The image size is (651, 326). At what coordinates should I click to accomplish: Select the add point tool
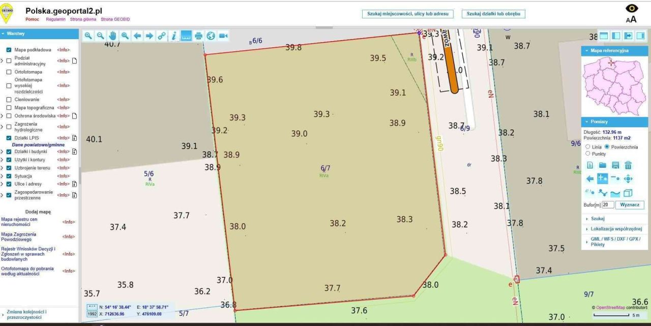[603, 179]
